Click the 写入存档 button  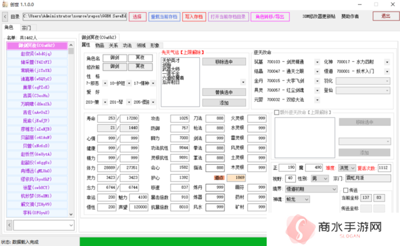194,17
